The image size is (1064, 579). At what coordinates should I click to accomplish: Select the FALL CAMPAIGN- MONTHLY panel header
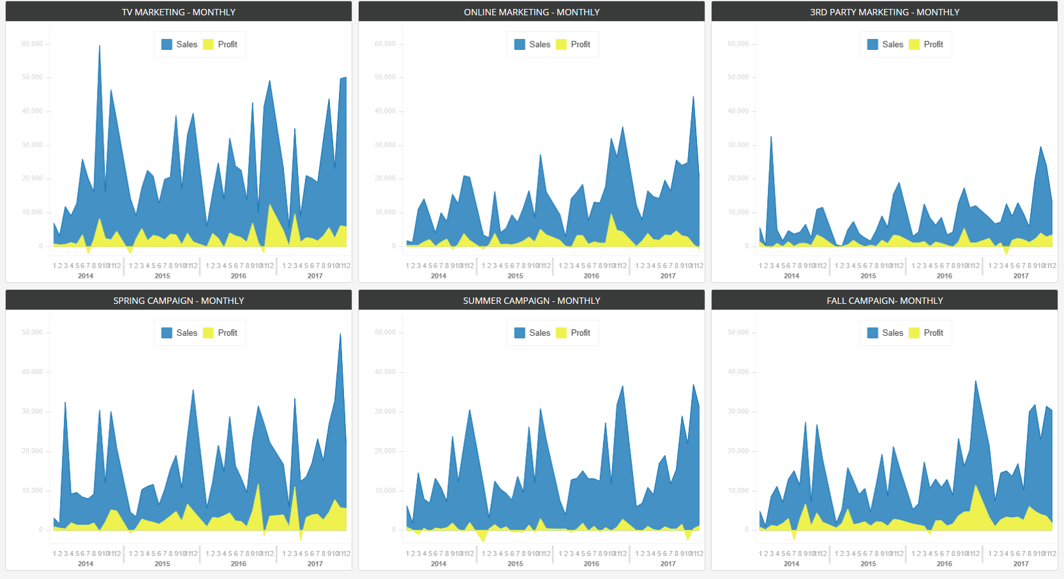(885, 301)
